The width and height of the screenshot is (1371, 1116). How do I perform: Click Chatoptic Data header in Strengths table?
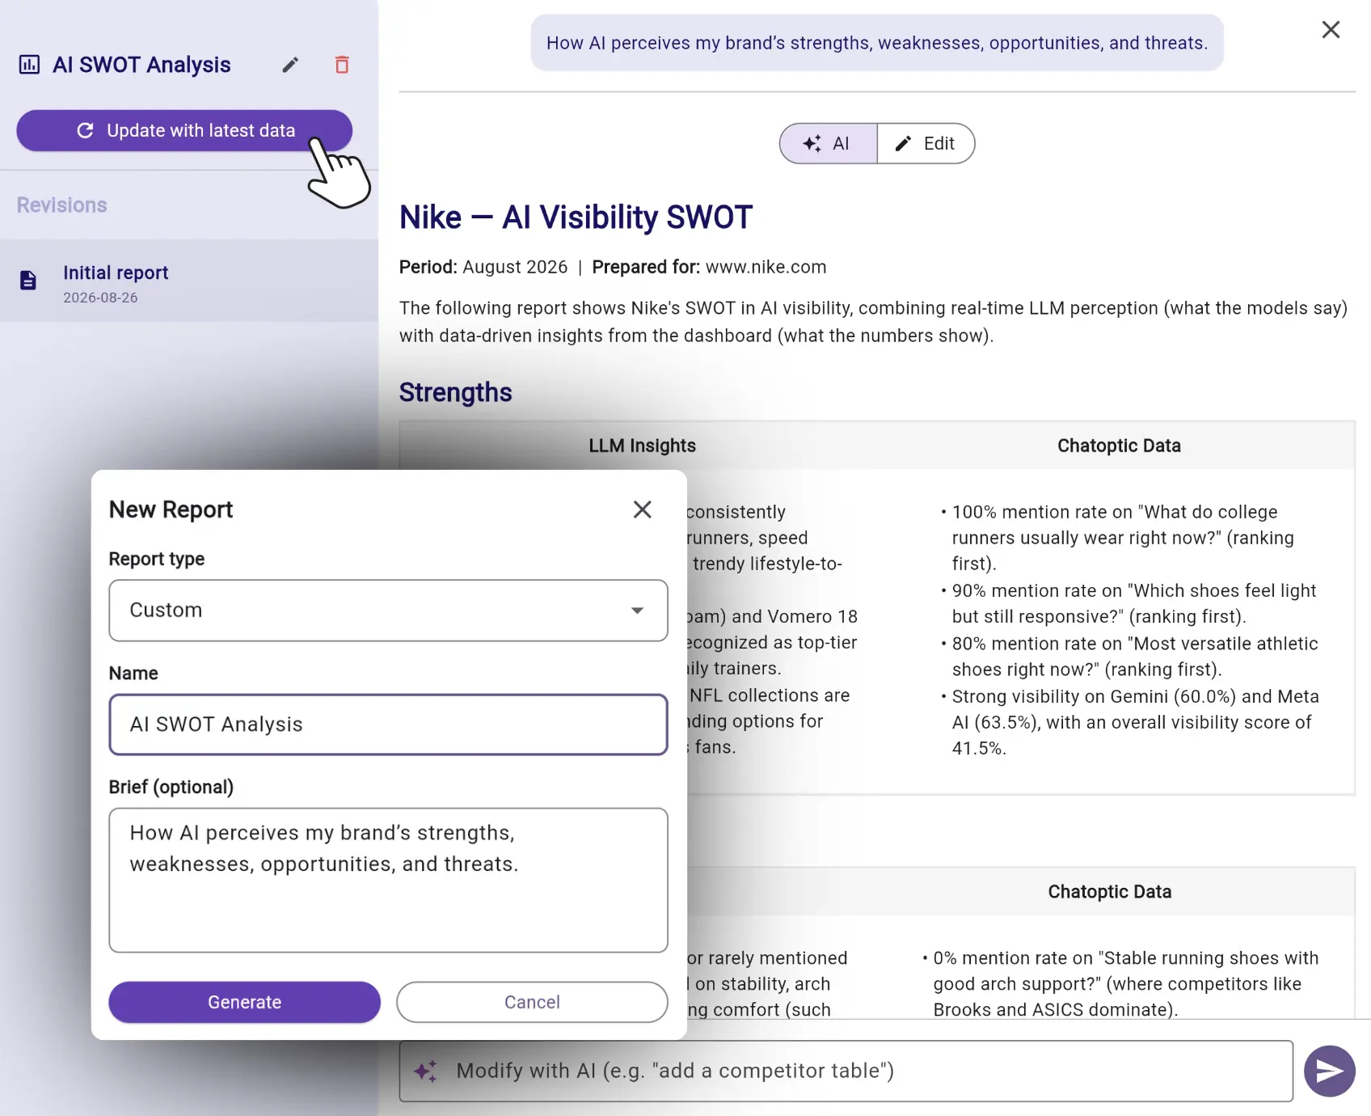tap(1119, 446)
